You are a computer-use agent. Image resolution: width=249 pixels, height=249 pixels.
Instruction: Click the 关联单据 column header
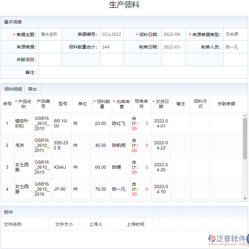226,104
